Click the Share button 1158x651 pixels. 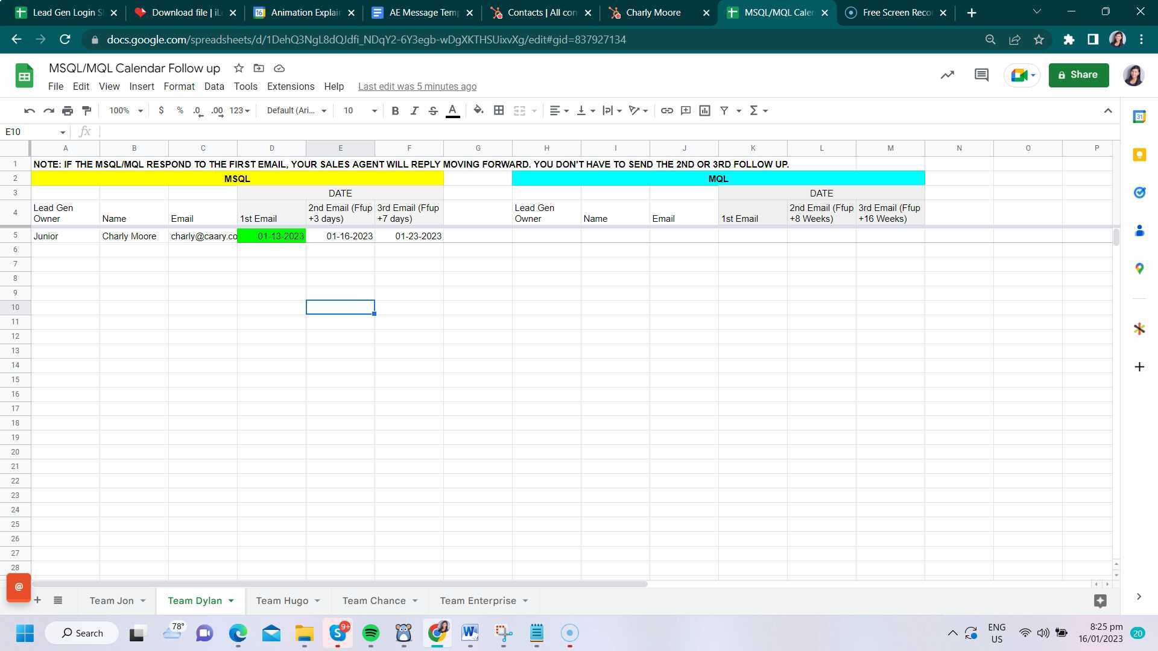(1078, 75)
